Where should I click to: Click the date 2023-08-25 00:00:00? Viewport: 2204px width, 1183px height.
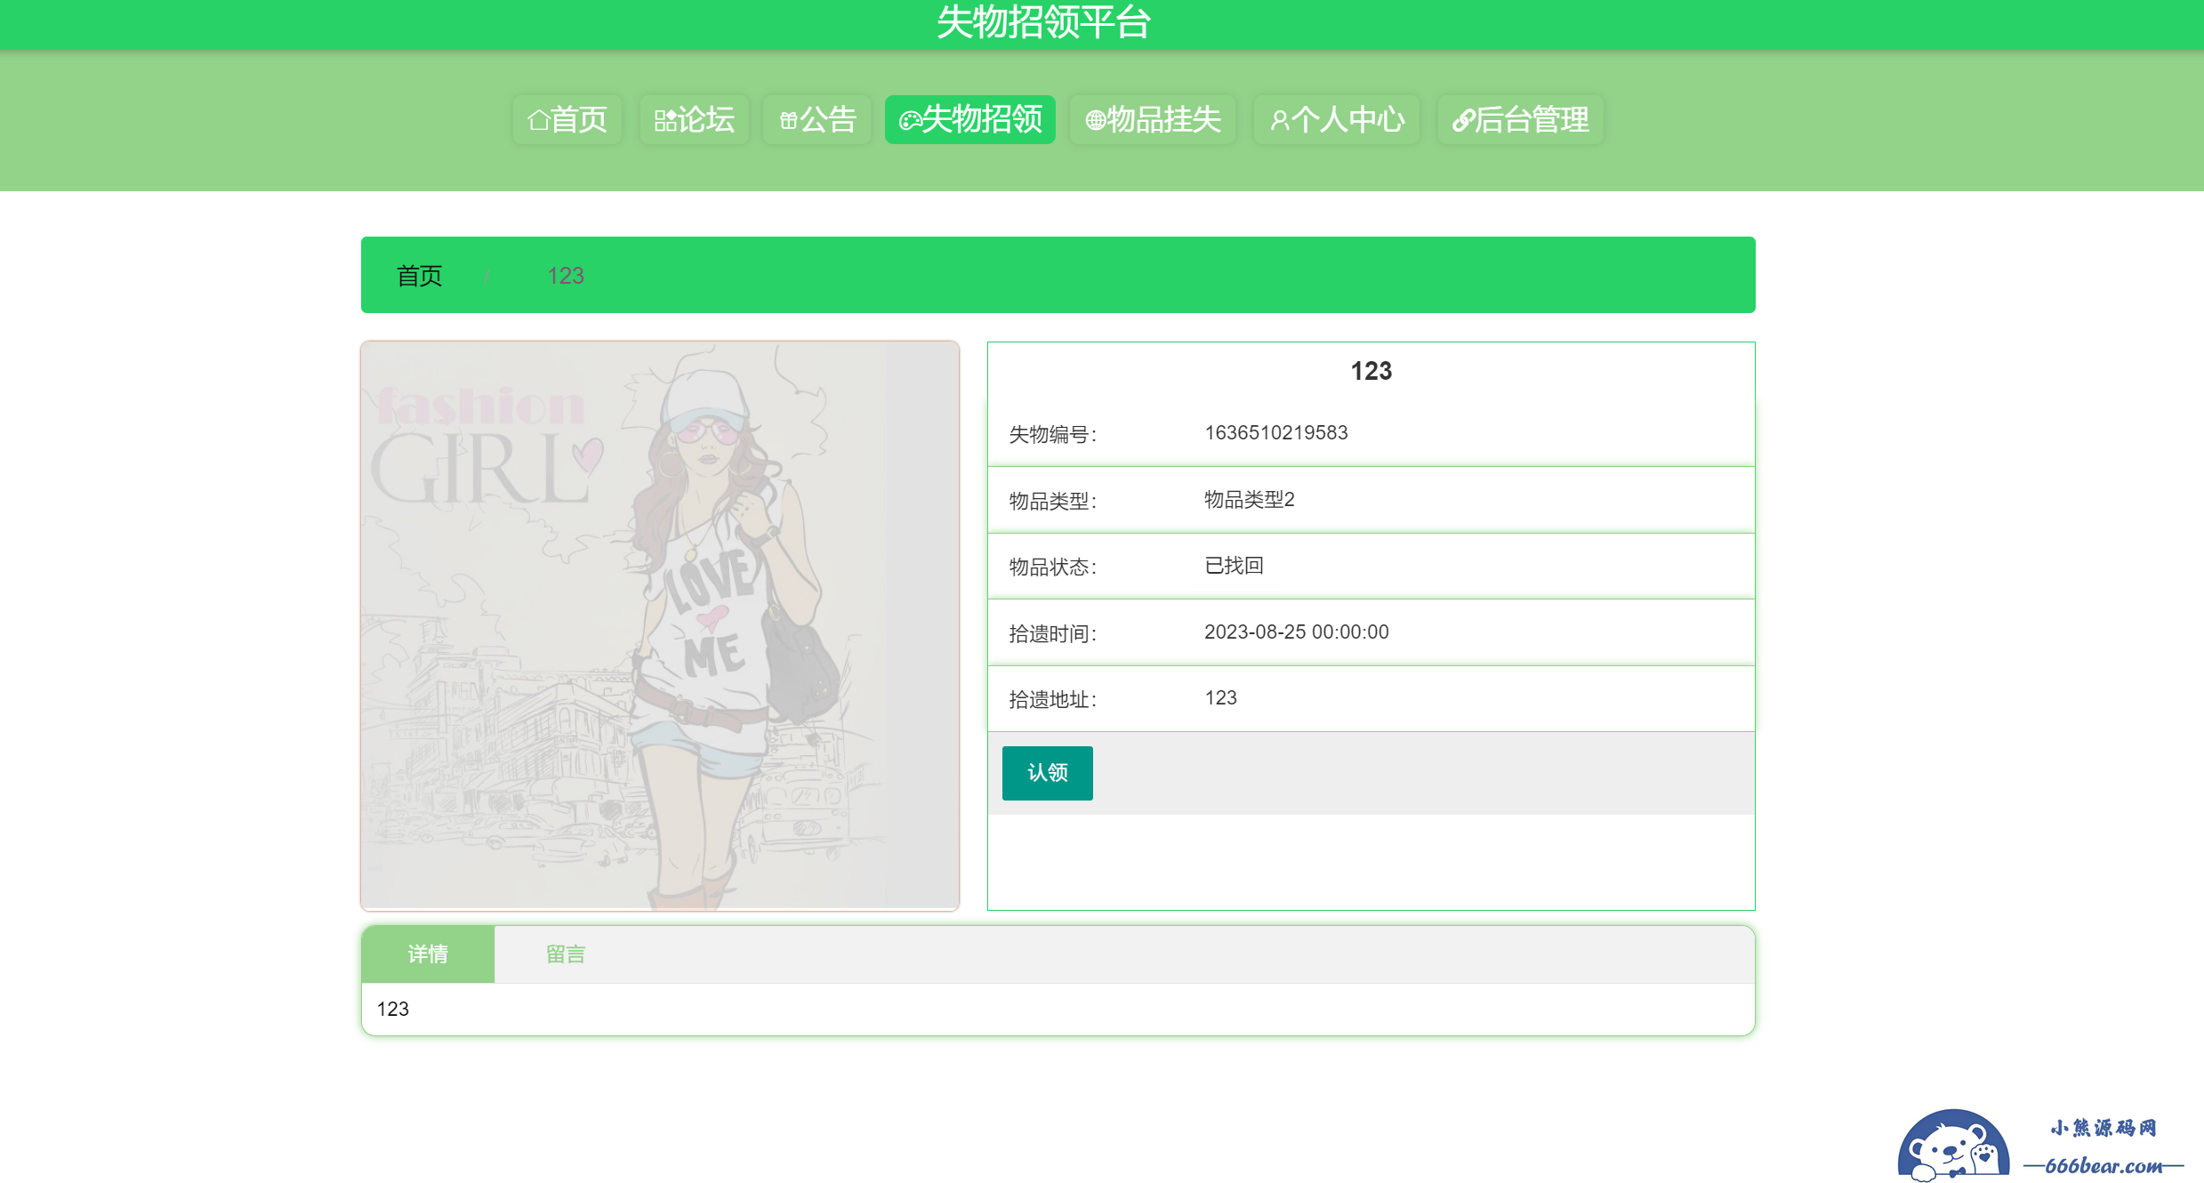1297,632
